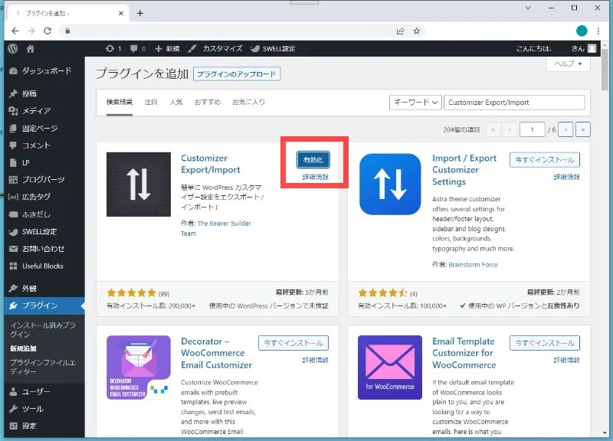Click the plugin search input field
This screenshot has width=613, height=441.
pyautogui.click(x=514, y=103)
